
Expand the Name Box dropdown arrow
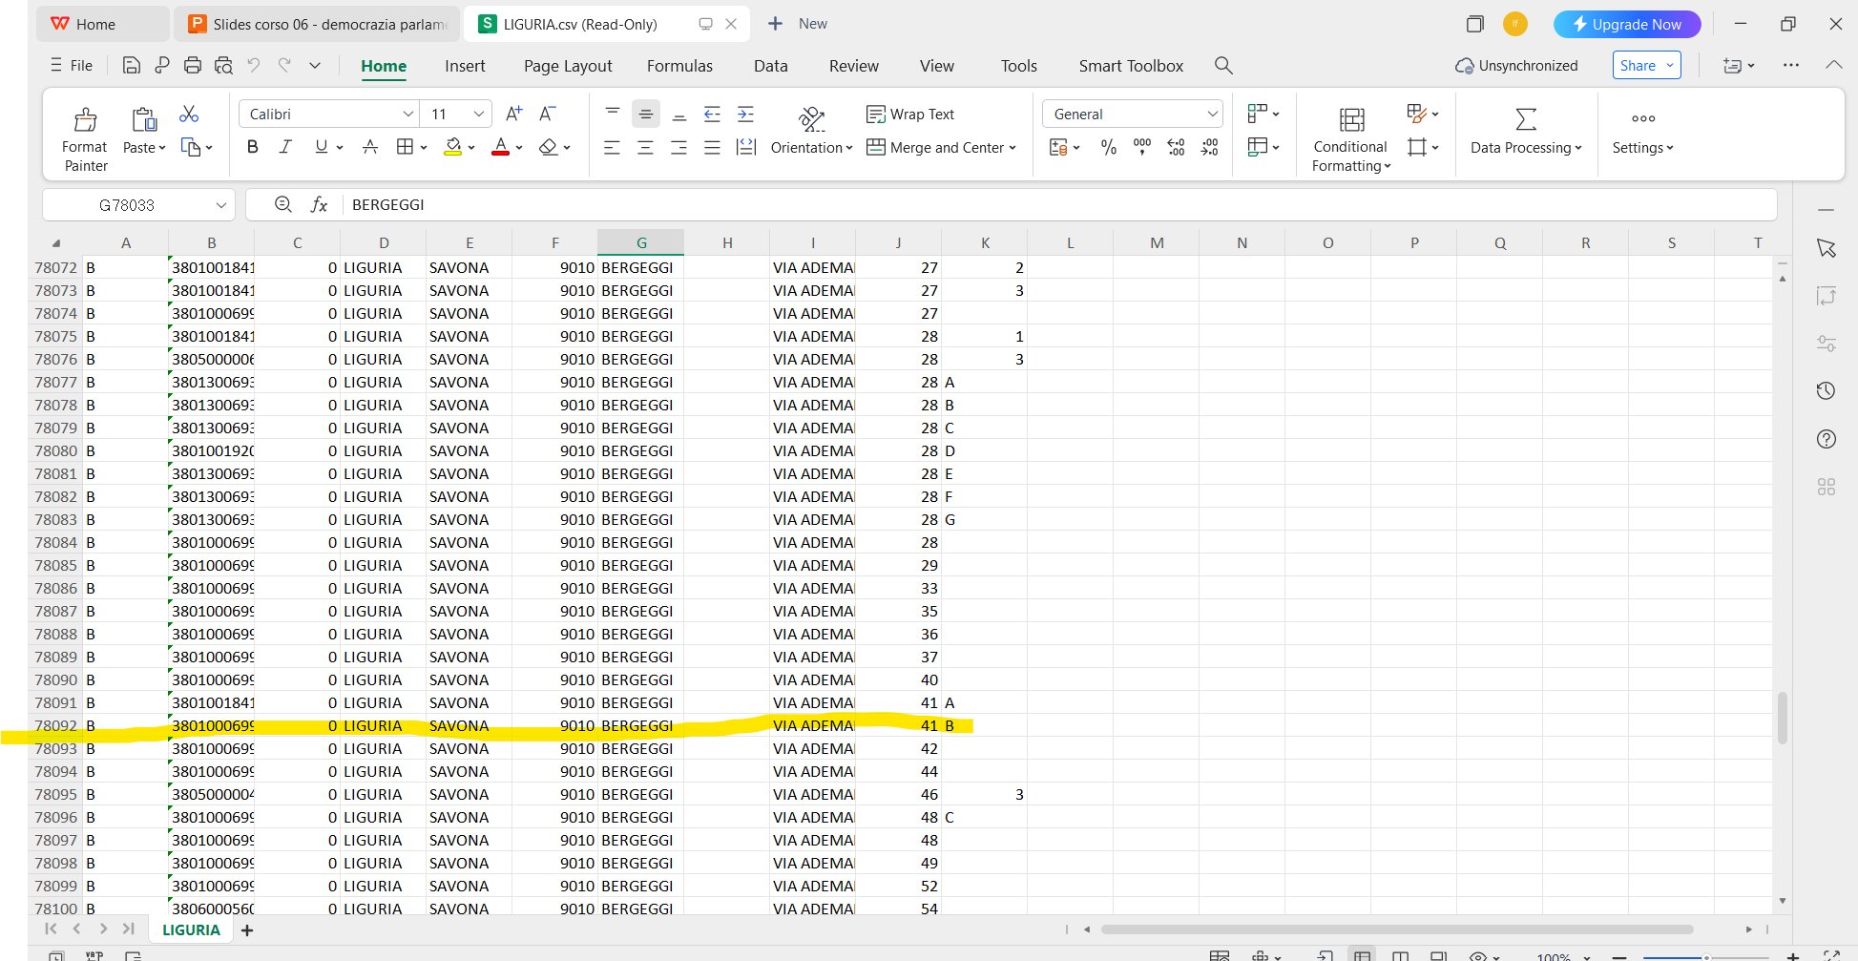click(220, 205)
